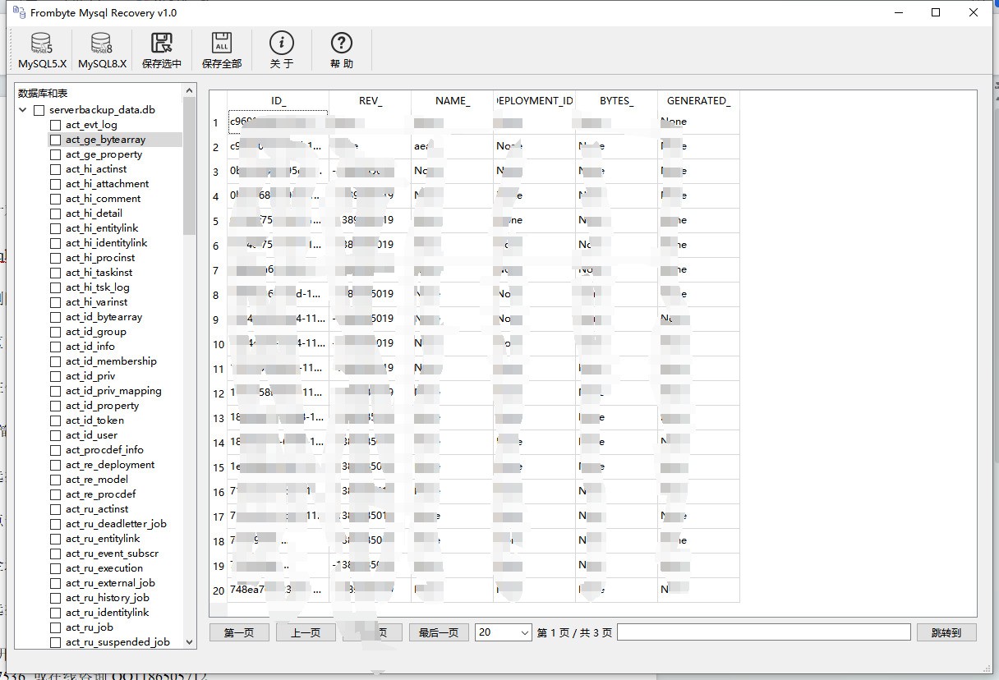
Task: Open the rows-per-page dropdown showing 20
Action: [x=503, y=632]
